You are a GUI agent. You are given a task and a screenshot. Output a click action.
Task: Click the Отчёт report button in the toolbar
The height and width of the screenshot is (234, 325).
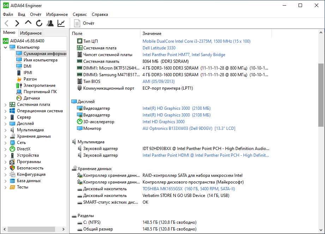(84, 23)
